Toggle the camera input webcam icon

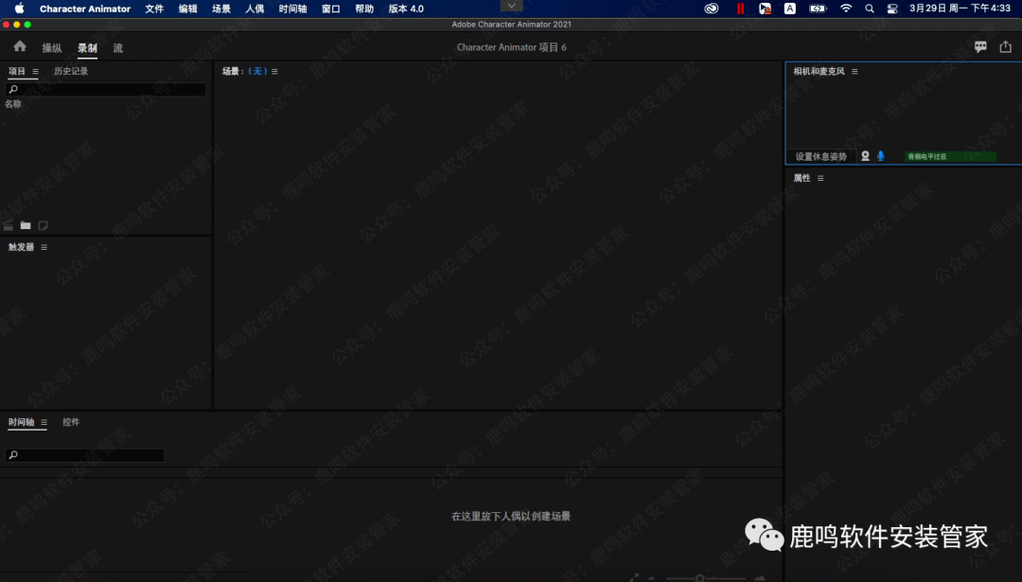(865, 156)
